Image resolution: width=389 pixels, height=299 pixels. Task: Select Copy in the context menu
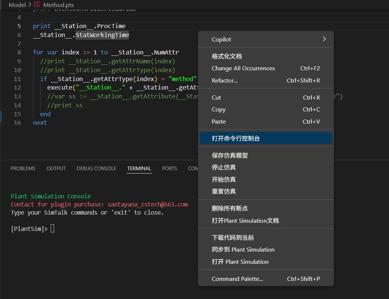(x=218, y=110)
